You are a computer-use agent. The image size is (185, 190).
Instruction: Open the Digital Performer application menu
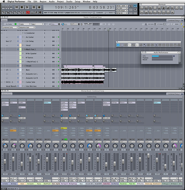(x=16, y=1)
